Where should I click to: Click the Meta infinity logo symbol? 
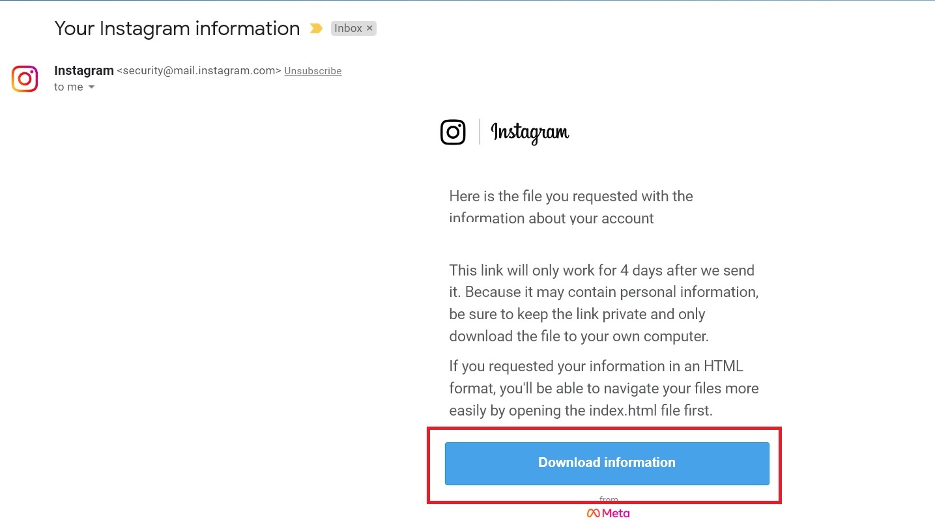tap(593, 513)
